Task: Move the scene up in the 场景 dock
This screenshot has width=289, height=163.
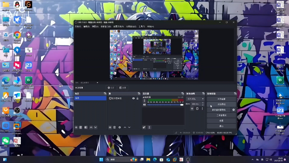Action: point(91,127)
